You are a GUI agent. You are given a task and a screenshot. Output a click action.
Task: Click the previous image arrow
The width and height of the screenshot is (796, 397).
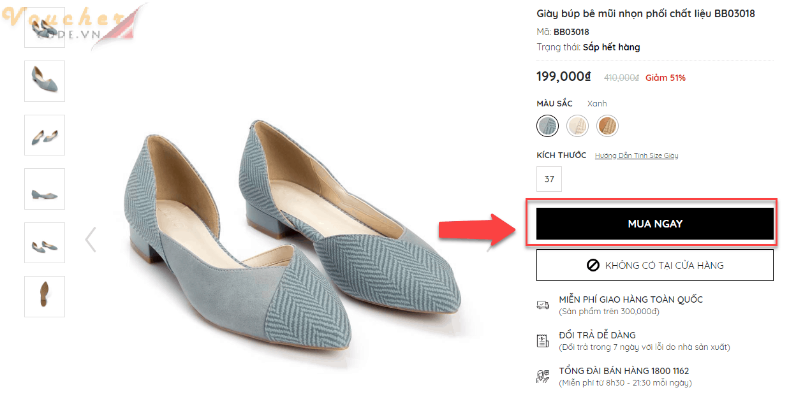coord(91,240)
